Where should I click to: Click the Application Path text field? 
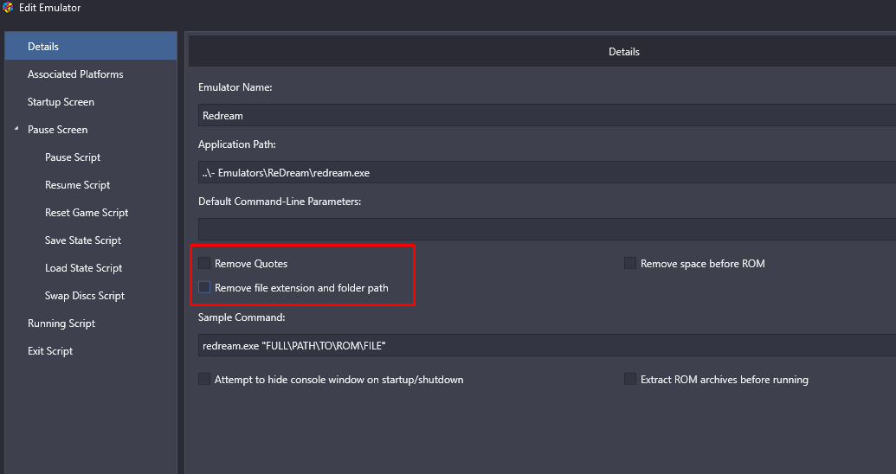click(x=547, y=172)
